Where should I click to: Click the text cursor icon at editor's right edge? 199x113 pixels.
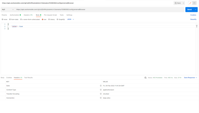197,26
